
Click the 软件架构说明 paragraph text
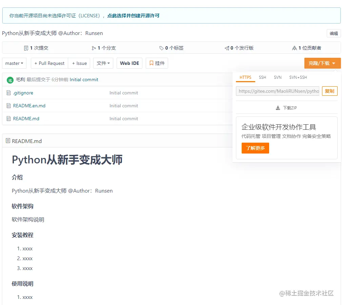[x=28, y=219]
